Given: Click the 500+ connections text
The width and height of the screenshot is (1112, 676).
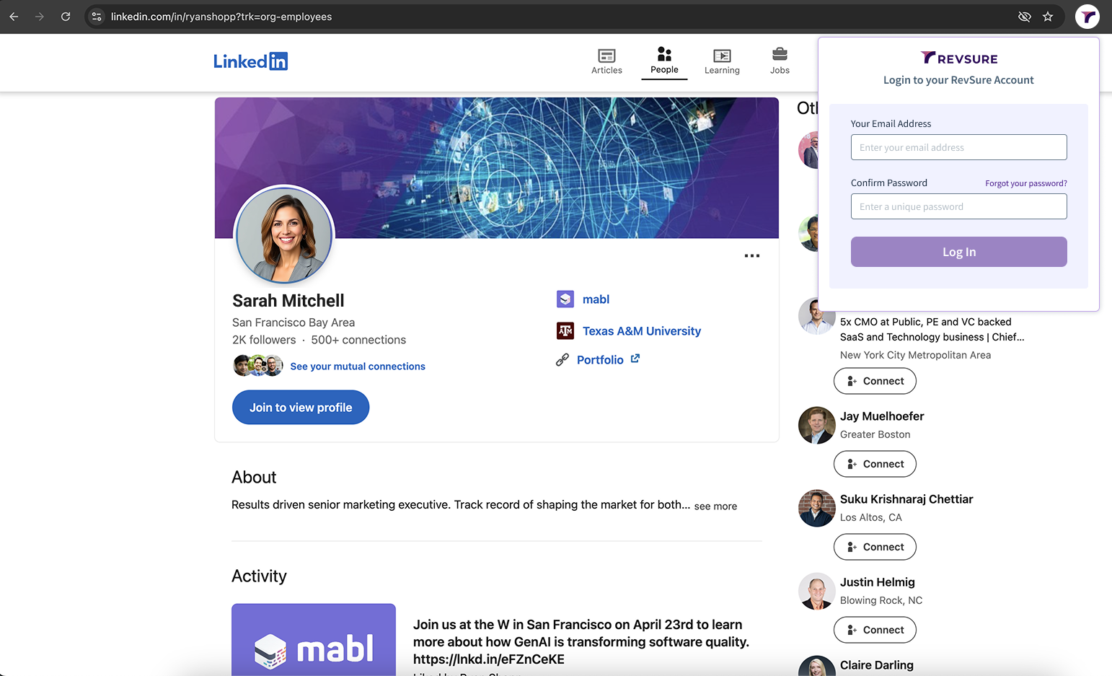Looking at the screenshot, I should coord(358,340).
